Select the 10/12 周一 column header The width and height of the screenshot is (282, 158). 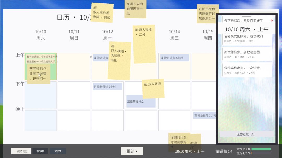[108, 35]
